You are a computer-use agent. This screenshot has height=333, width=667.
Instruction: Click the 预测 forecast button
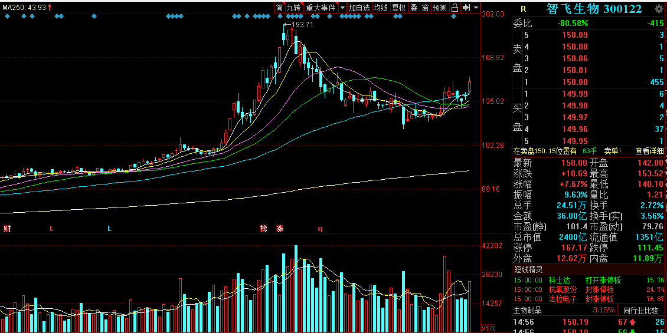440,7
